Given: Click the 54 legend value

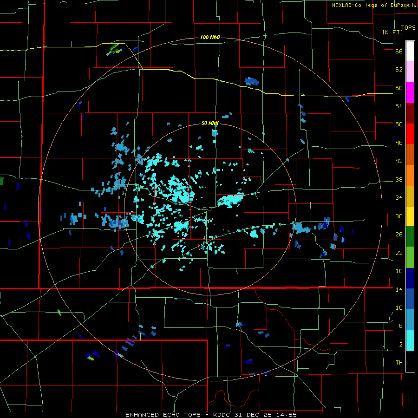Looking at the screenshot, I should click(399, 106).
